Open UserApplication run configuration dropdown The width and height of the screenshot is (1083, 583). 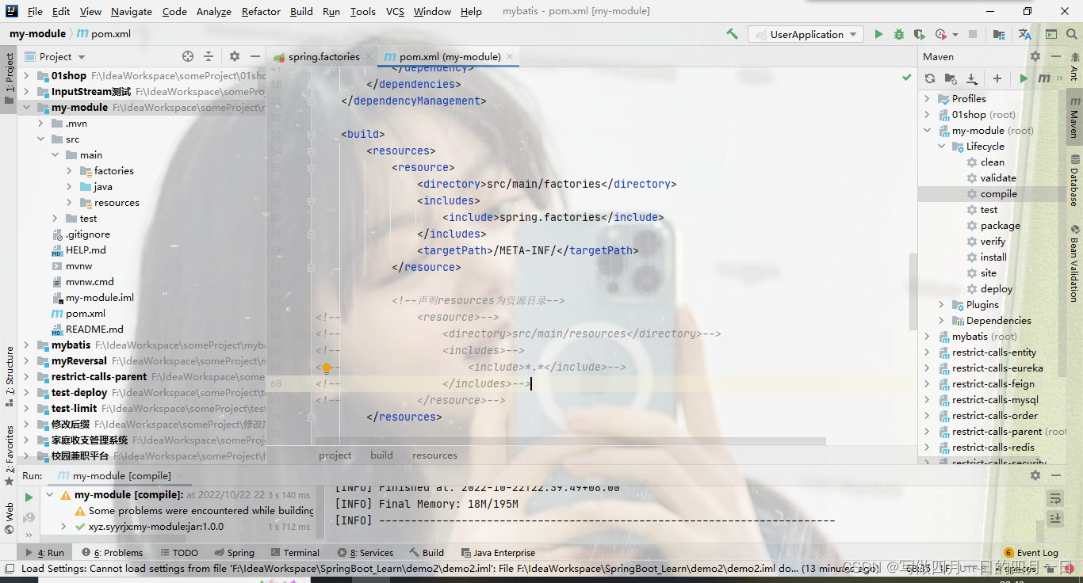pos(806,34)
